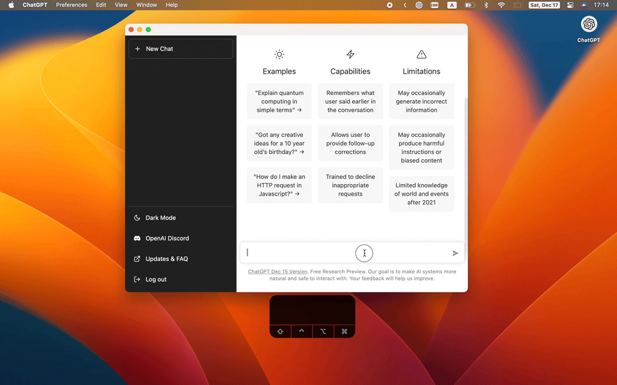
Task: Open the Preferences menu
Action: coord(71,4)
